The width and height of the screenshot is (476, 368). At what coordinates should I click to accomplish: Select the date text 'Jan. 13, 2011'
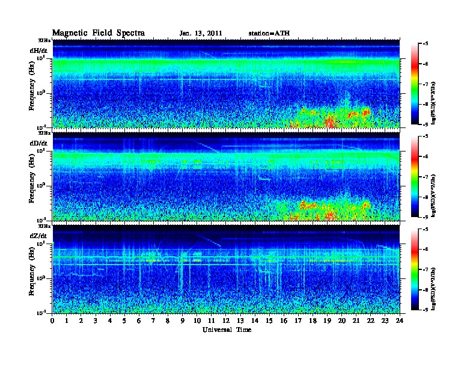201,34
